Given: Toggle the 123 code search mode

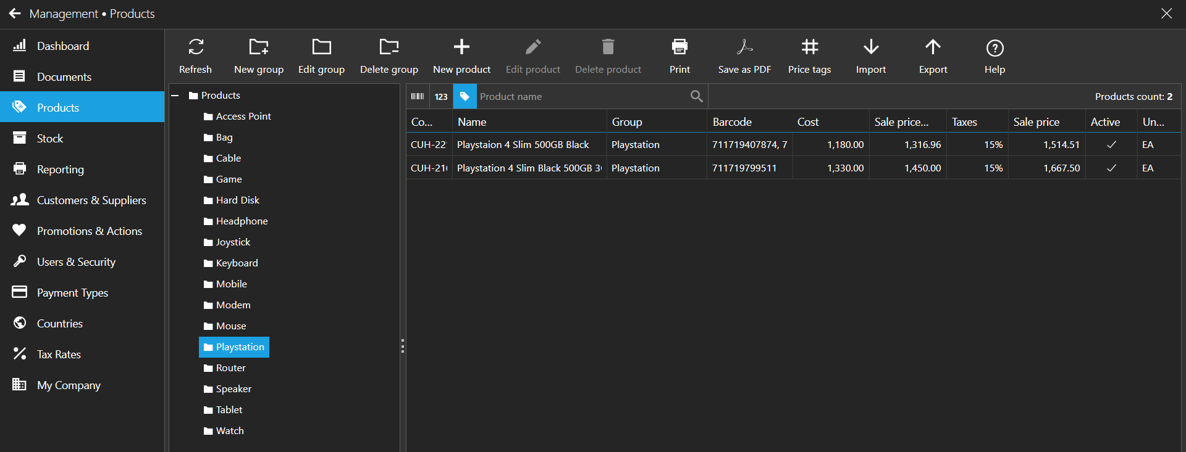Looking at the screenshot, I should (441, 96).
